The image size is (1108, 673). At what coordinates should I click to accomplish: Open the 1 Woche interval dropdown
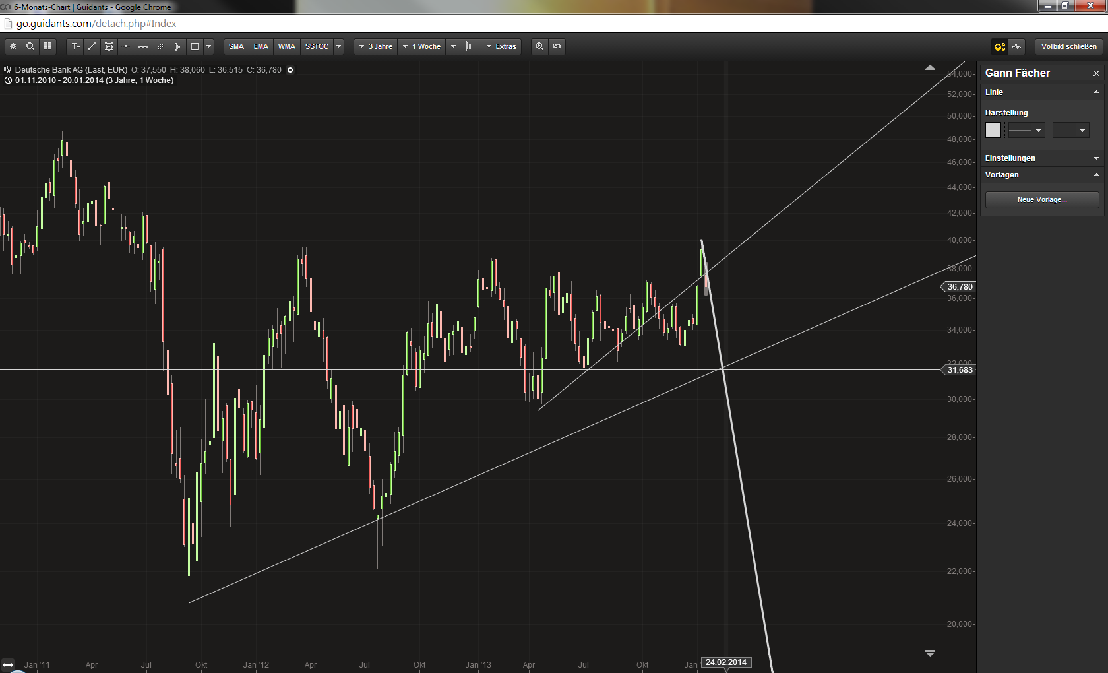pos(422,46)
